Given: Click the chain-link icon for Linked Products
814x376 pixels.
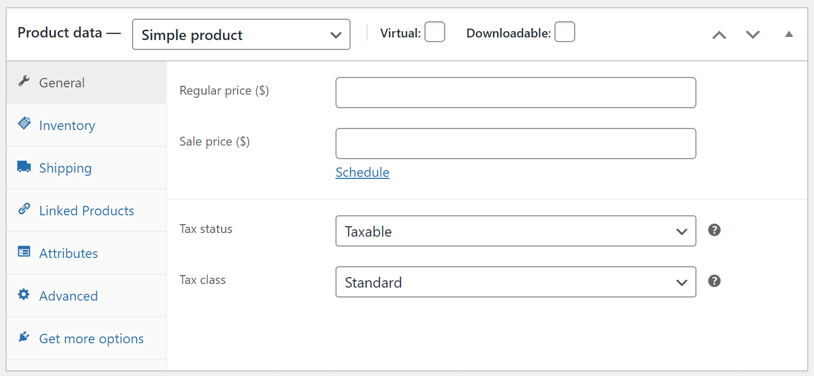Looking at the screenshot, I should click(x=23, y=209).
